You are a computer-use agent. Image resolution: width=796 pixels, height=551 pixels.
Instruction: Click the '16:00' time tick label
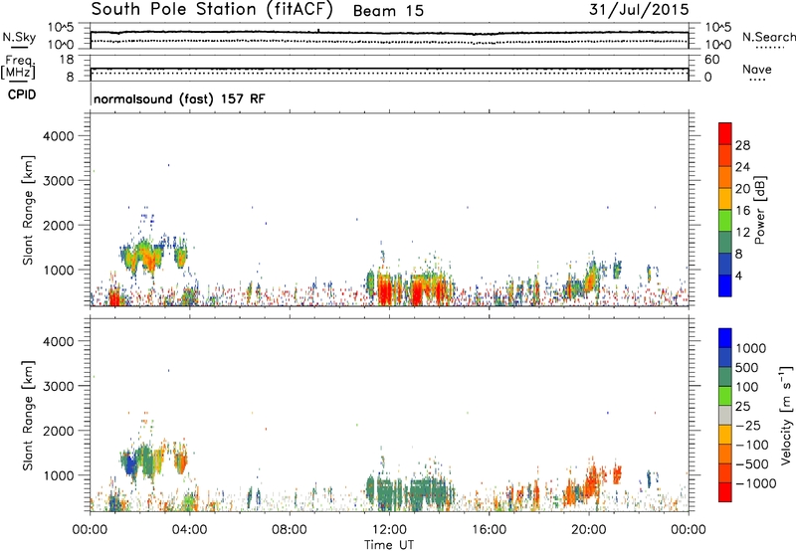pyautogui.click(x=489, y=530)
